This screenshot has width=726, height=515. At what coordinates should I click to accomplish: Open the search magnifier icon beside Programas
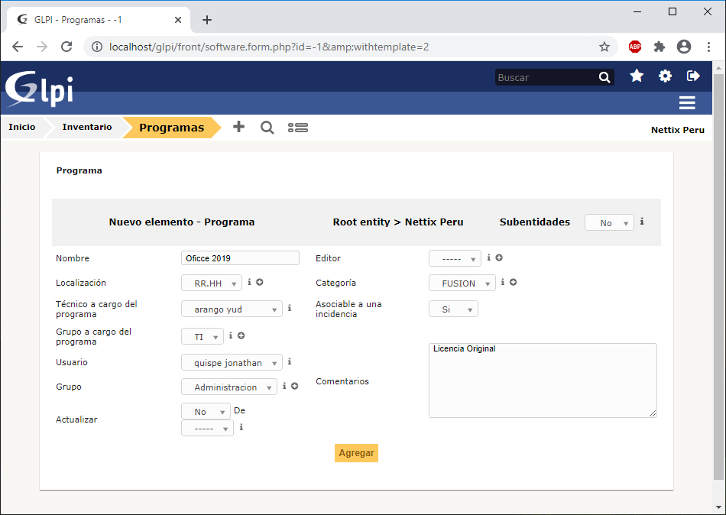pos(267,128)
